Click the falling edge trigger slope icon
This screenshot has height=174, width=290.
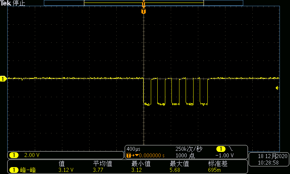231,149
